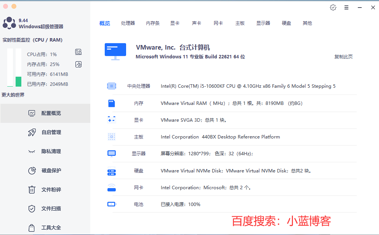Screen dimensions: 379x235
Task: Click the VMware Virtual NVMe Disk text
Action: [236, 171]
